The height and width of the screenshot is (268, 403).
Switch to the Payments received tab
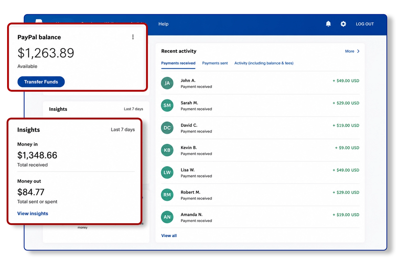pos(178,63)
